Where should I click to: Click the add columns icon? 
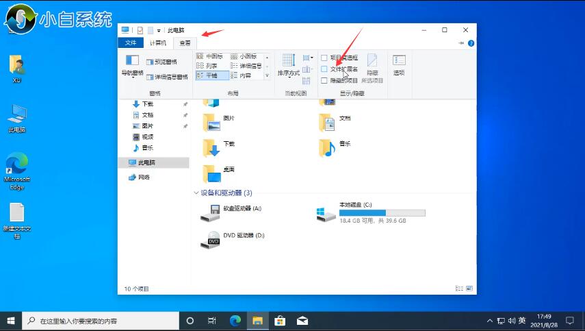(307, 69)
